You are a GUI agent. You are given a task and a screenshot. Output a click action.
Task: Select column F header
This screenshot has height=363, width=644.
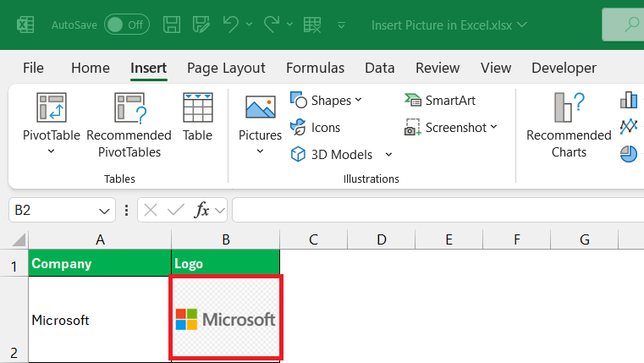[517, 239]
